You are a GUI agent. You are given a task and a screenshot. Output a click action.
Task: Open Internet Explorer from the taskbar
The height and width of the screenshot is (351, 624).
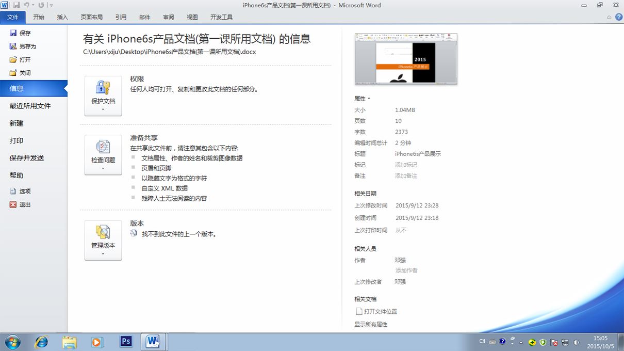[41, 342]
